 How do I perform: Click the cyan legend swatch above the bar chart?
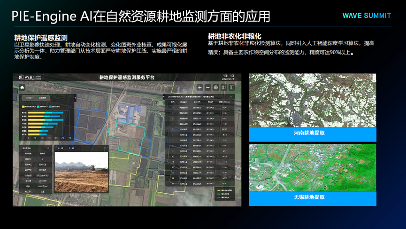(x=38, y=107)
